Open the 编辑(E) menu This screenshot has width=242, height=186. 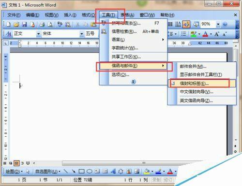(x=32, y=15)
